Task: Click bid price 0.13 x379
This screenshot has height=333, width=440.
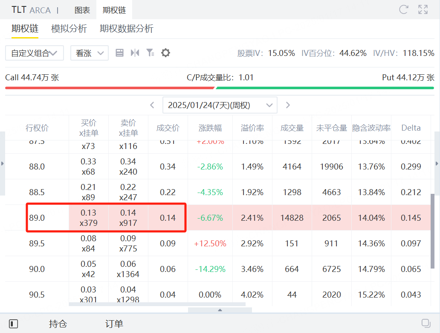Action: [89, 218]
